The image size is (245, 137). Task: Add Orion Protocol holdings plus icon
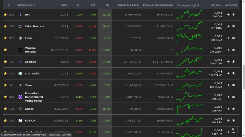click(x=228, y=26)
